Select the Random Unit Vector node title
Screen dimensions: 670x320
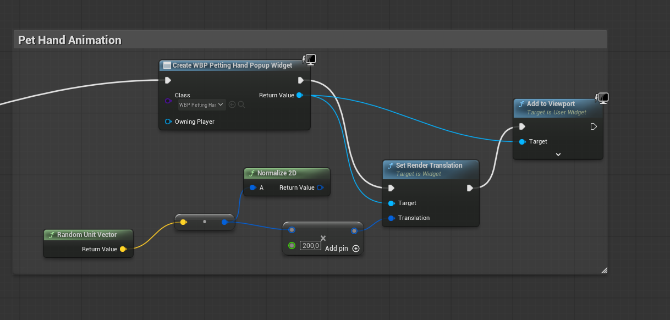click(87, 234)
